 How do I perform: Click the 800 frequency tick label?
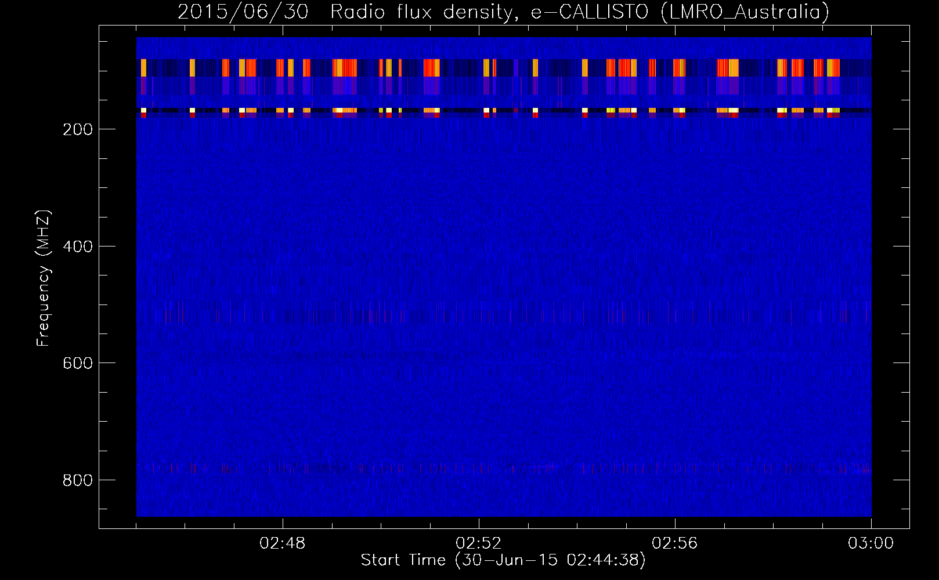pyautogui.click(x=78, y=480)
